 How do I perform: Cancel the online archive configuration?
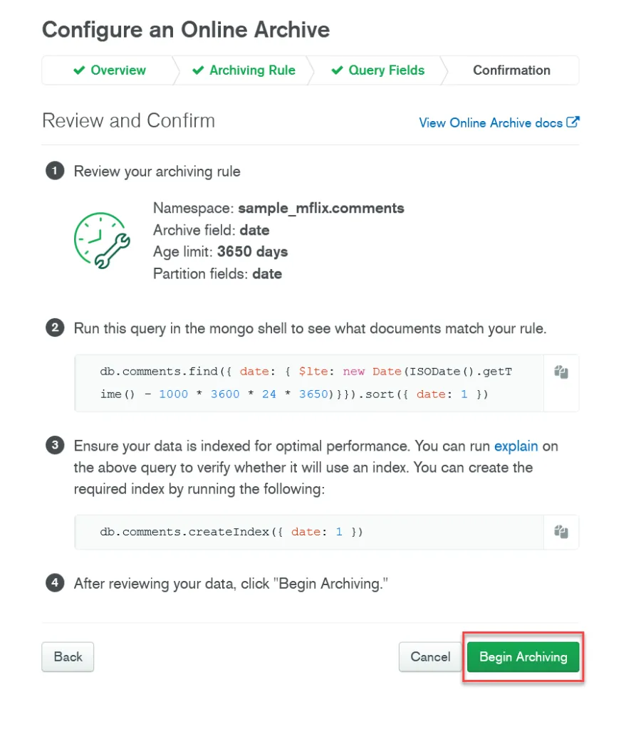point(430,657)
